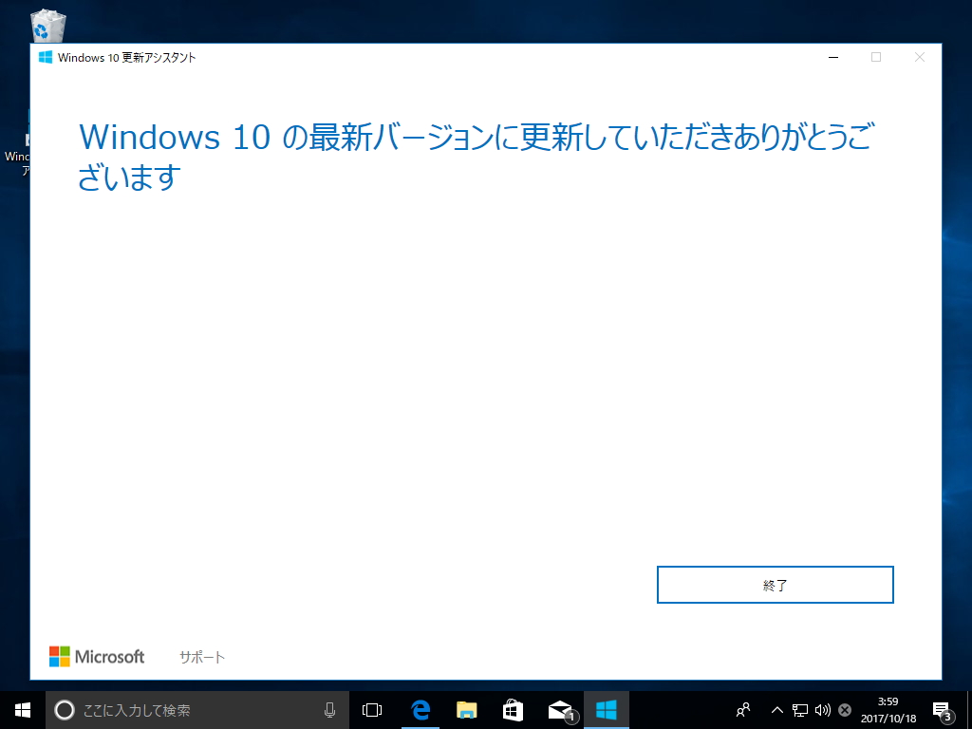The image size is (972, 729).
Task: Expand hidden icons with the tray chevron
Action: coord(776,709)
